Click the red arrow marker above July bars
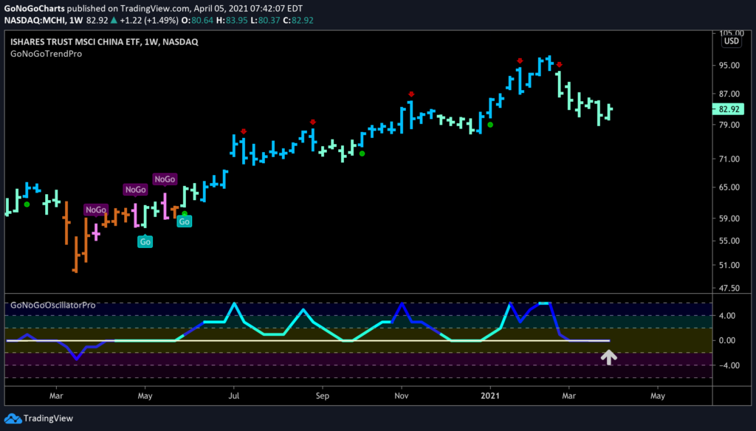The image size is (756, 431). click(x=244, y=131)
